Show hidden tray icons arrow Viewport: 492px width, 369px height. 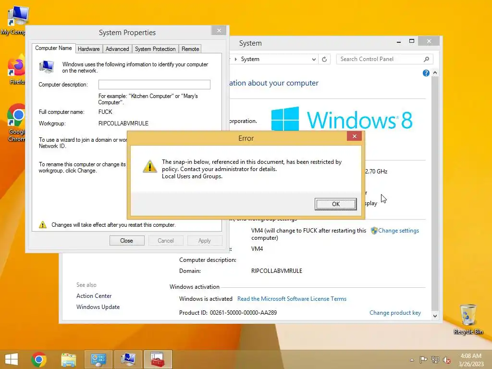tap(412, 360)
